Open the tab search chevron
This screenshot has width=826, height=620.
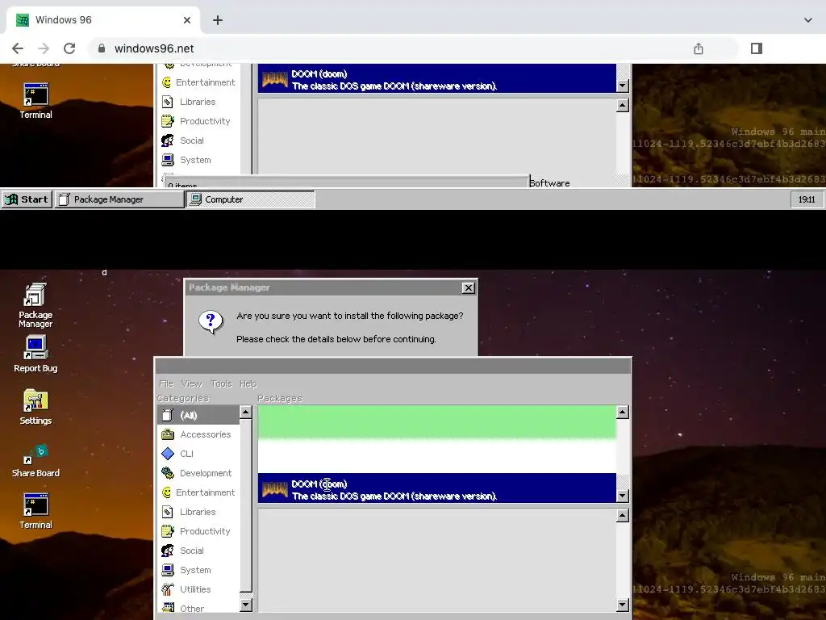point(807,20)
